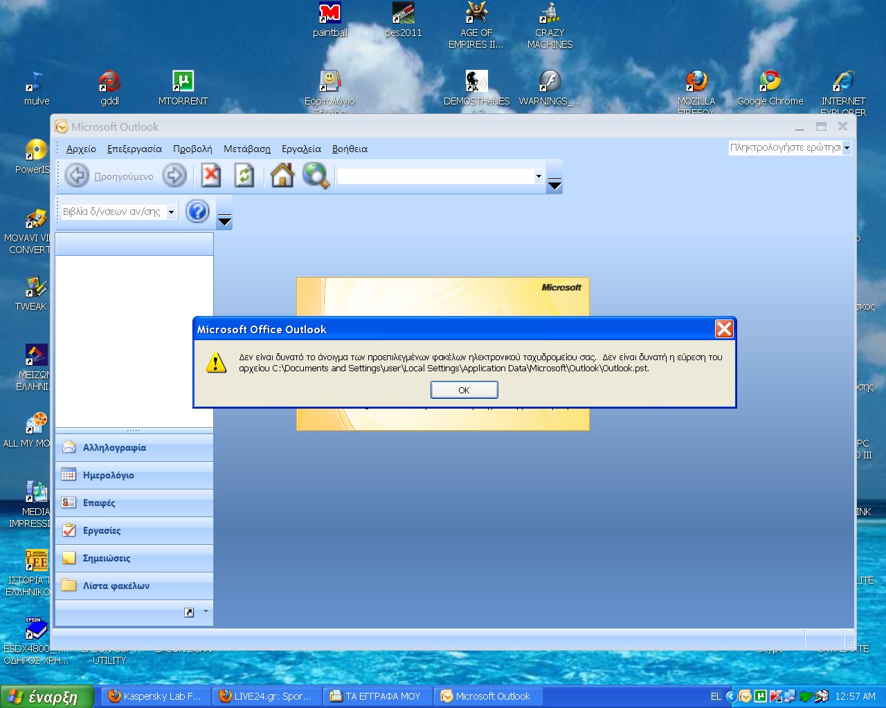Viewport: 886px width, 708px height.
Task: Open the paintball desktop icon
Action: click(330, 20)
